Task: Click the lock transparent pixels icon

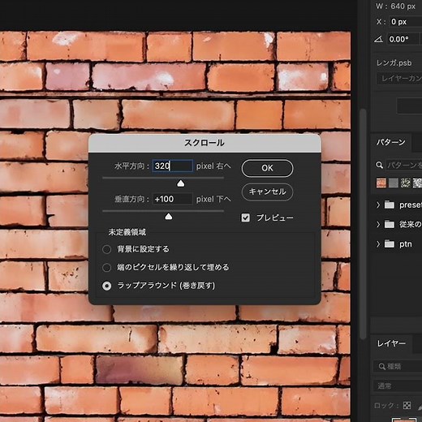Action: (x=407, y=405)
